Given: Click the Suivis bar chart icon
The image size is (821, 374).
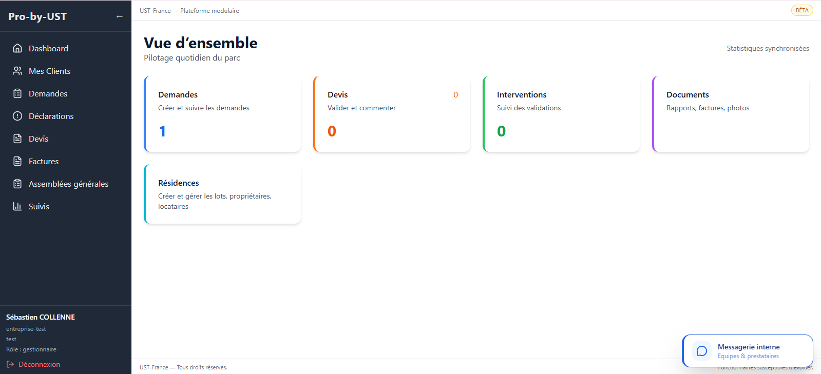Looking at the screenshot, I should click(17, 206).
